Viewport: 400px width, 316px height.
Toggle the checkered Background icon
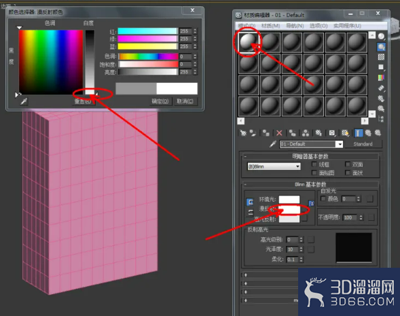click(x=381, y=57)
